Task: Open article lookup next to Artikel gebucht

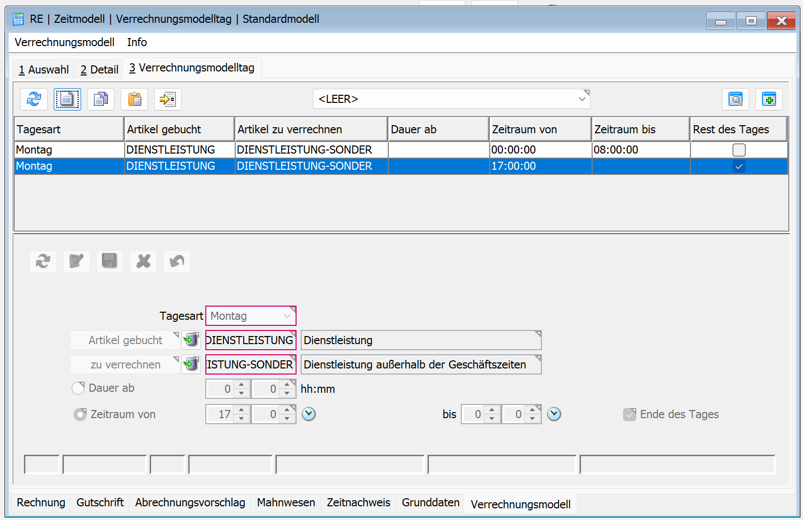Action: click(x=191, y=340)
